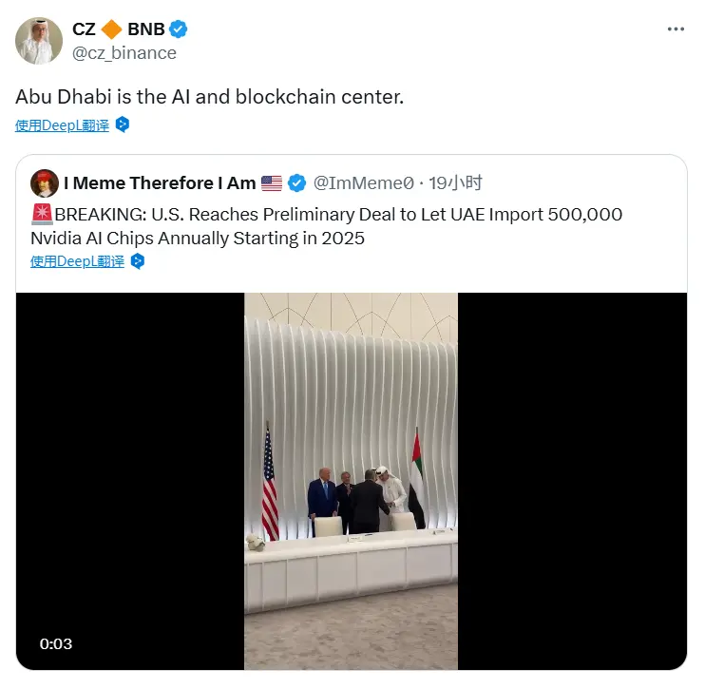Click the blue verified badge beside BNB
Viewport: 705px width, 689px height.
click(x=179, y=29)
